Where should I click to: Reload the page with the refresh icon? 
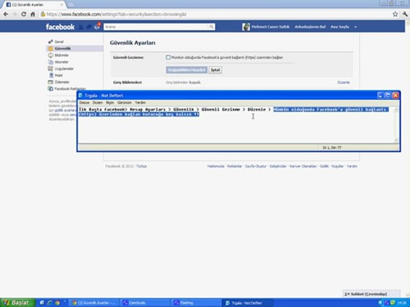tap(23, 14)
